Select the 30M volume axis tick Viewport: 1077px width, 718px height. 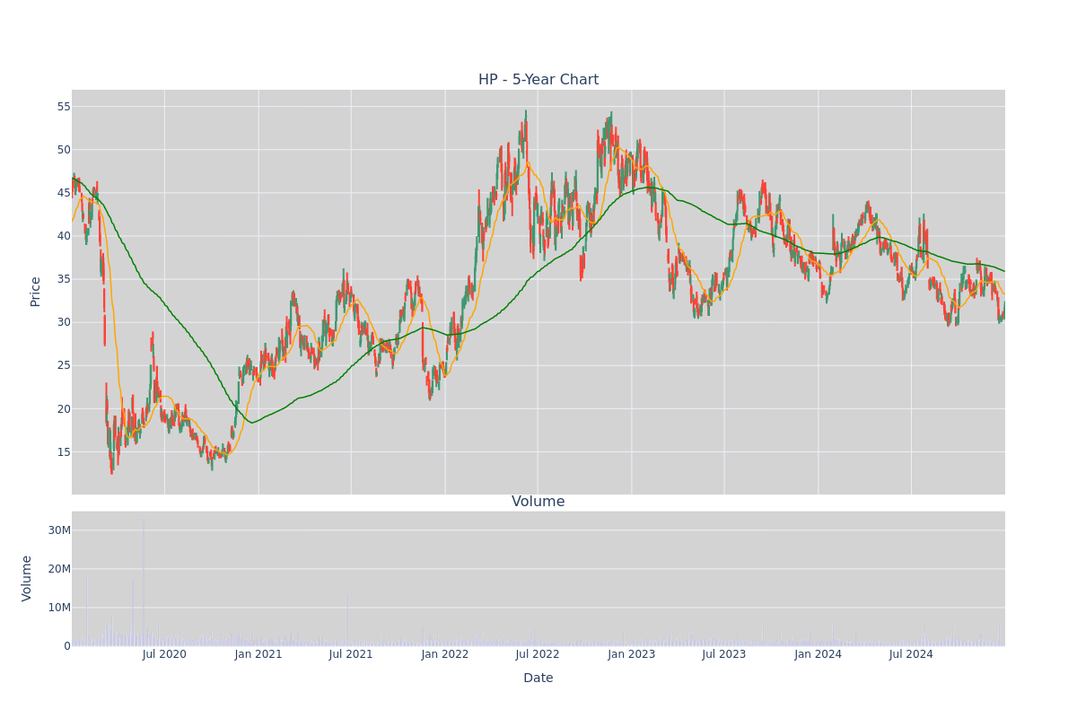click(x=59, y=530)
